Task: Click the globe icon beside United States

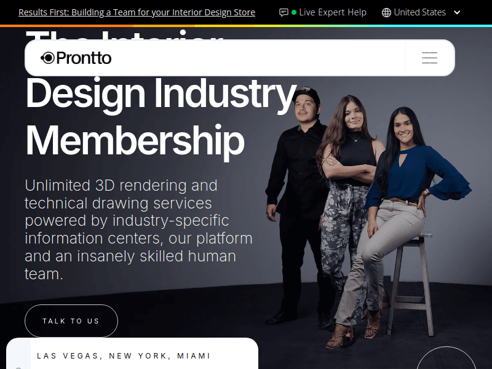Action: click(x=386, y=12)
